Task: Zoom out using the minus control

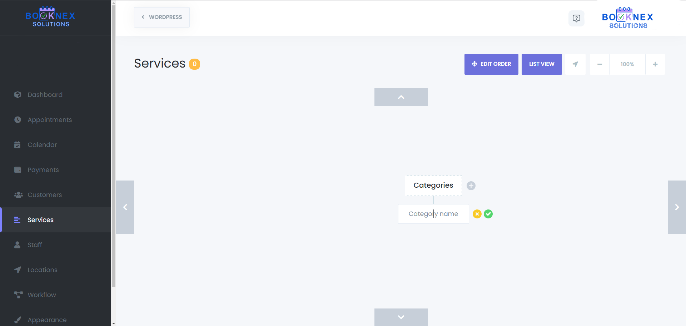Action: 600,64
